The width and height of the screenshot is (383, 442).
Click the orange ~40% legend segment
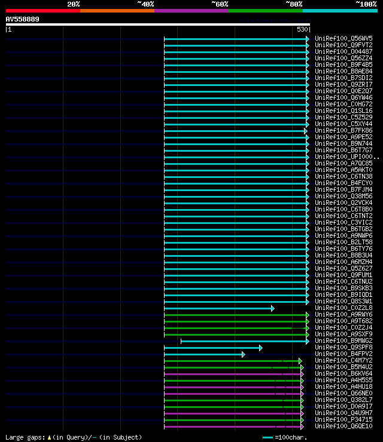[117, 11]
